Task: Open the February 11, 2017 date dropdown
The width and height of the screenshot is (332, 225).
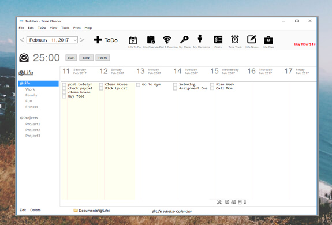Action: [x=75, y=40]
